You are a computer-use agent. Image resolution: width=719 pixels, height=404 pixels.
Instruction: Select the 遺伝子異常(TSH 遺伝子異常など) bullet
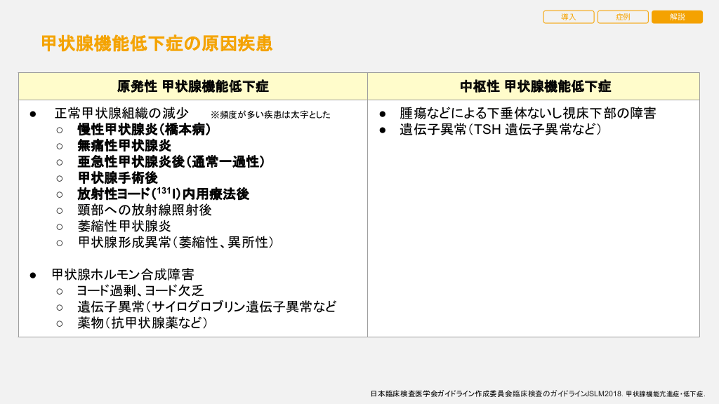coord(501,130)
